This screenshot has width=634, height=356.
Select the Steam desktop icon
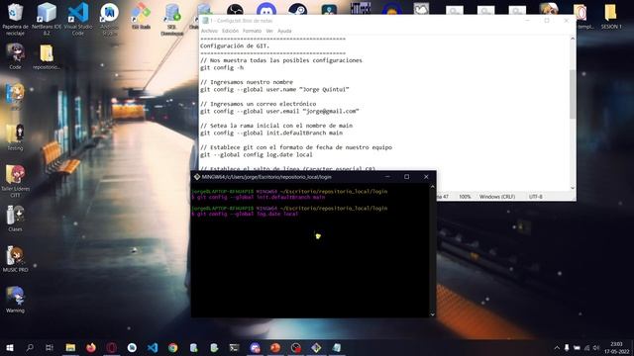point(297,9)
